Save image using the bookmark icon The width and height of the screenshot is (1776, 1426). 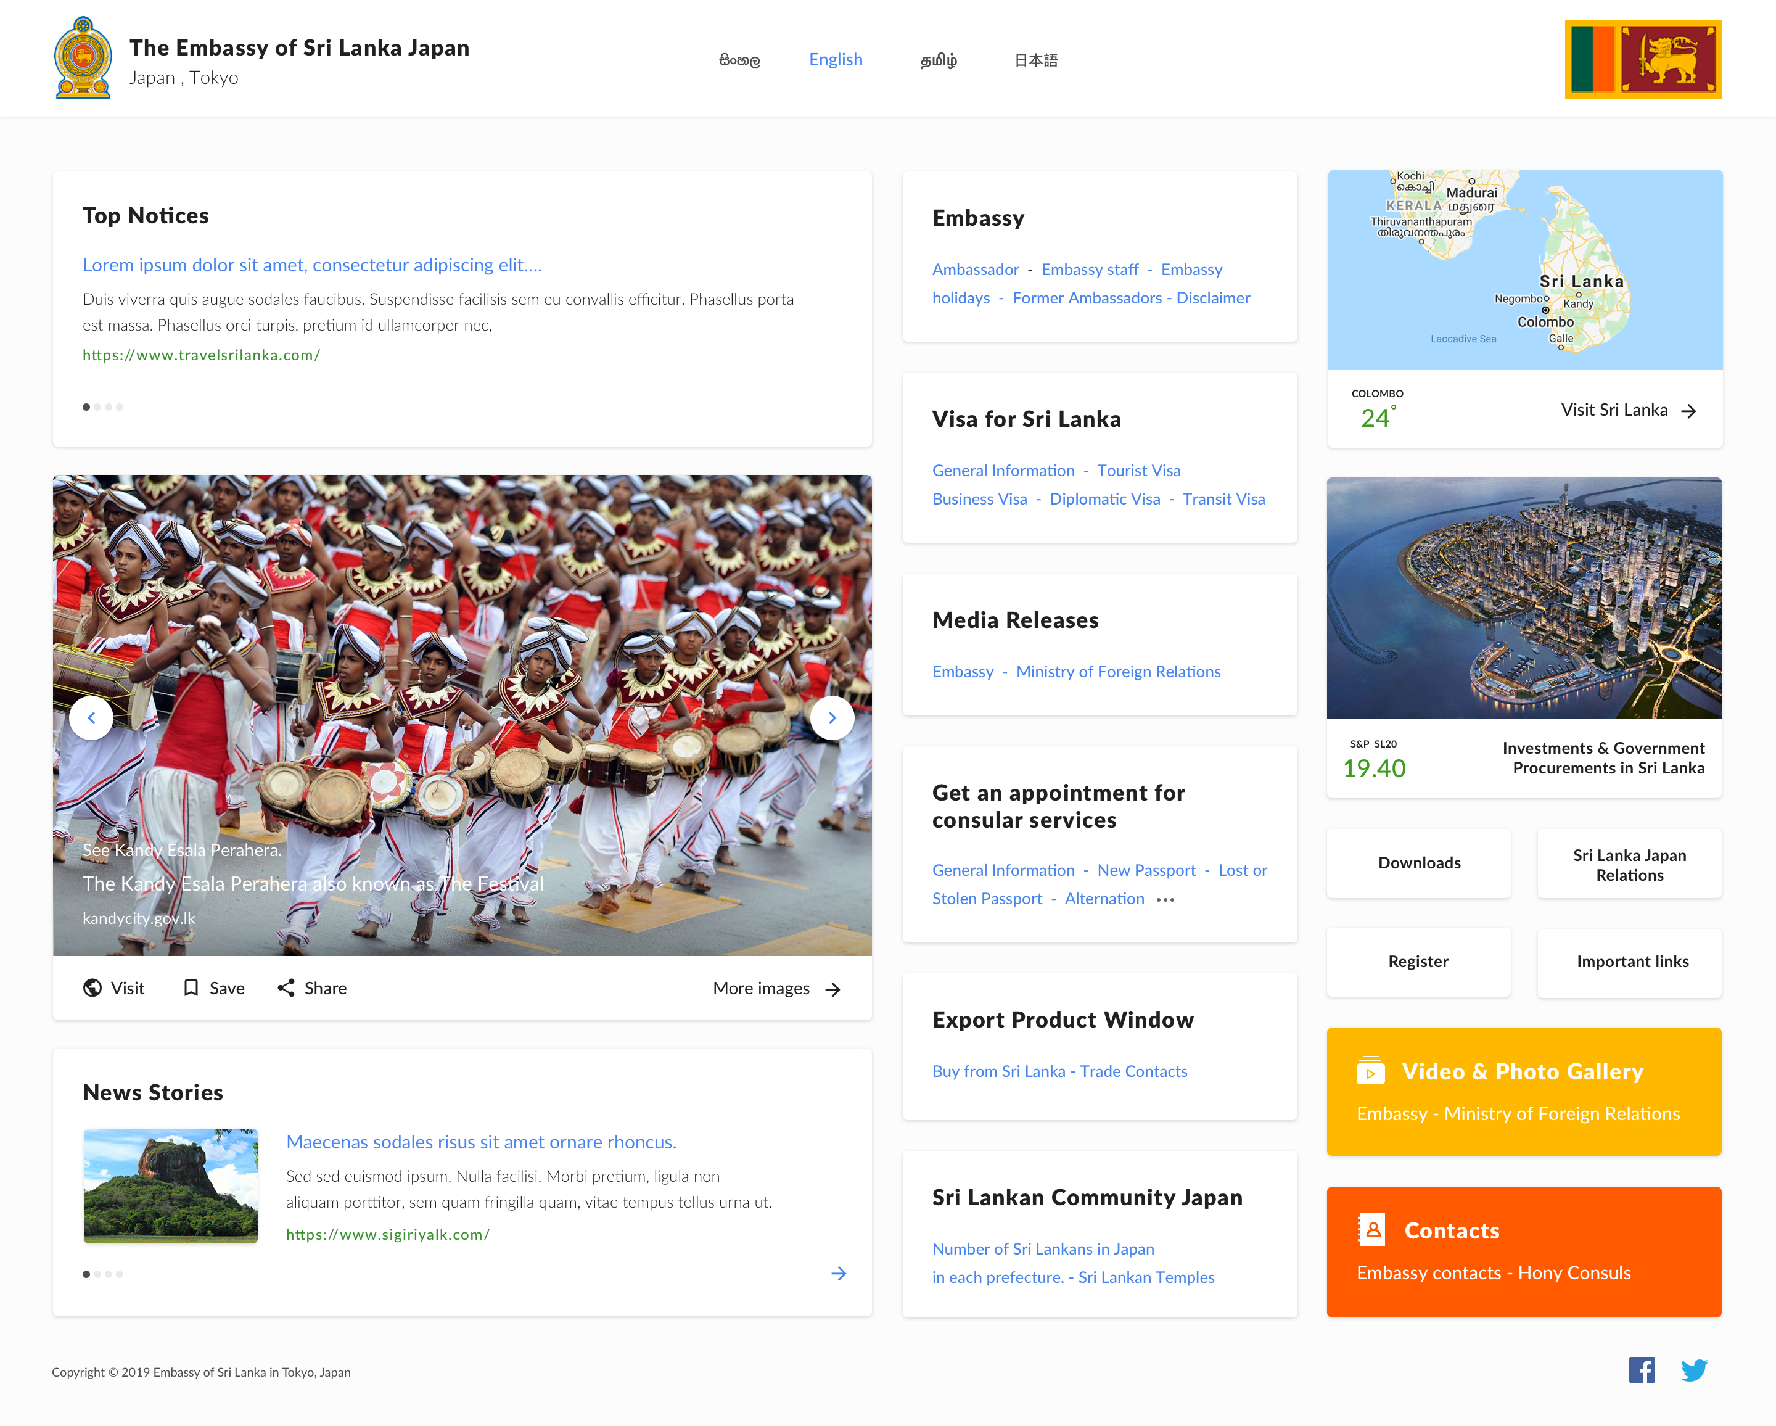pyautogui.click(x=191, y=987)
